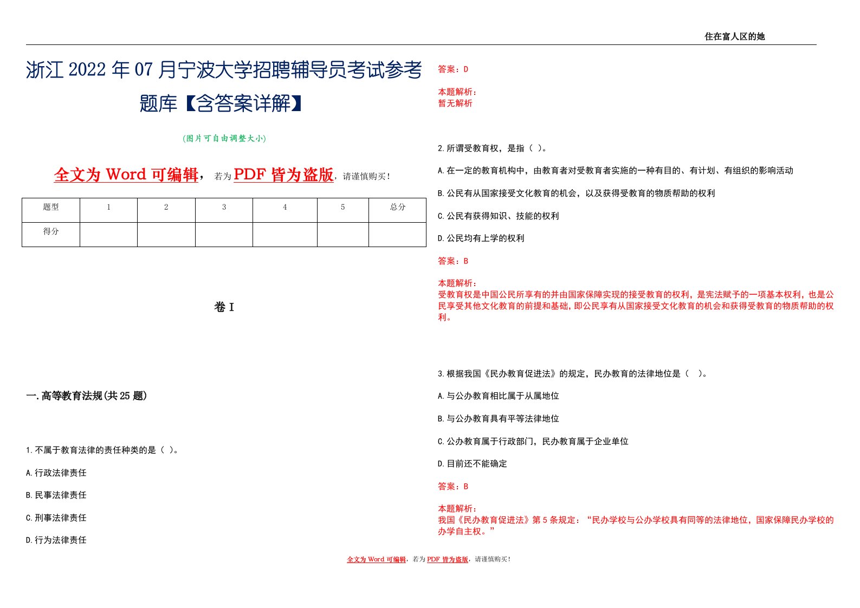Click the 总分 column header
The width and height of the screenshot is (860, 608).
click(x=398, y=210)
